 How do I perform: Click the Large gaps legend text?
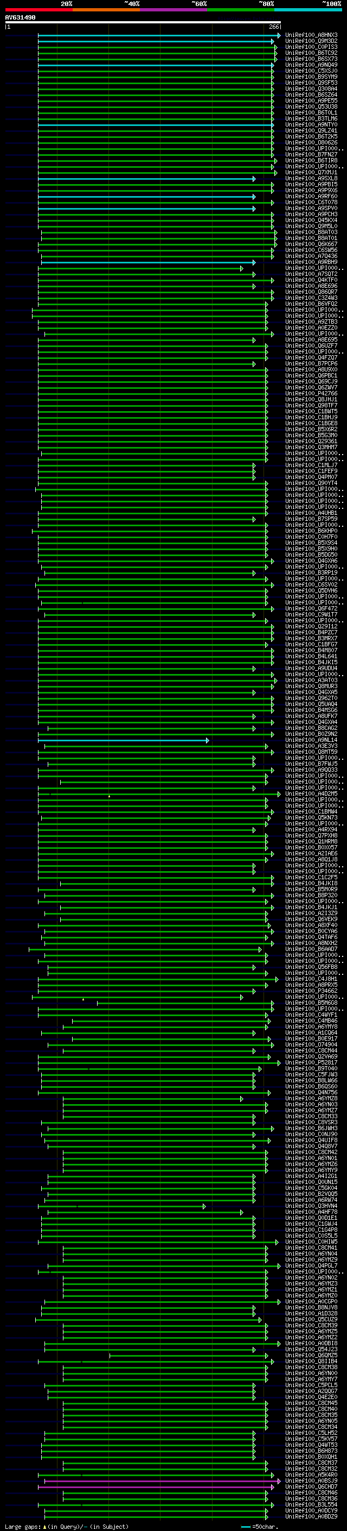tap(67, 1526)
